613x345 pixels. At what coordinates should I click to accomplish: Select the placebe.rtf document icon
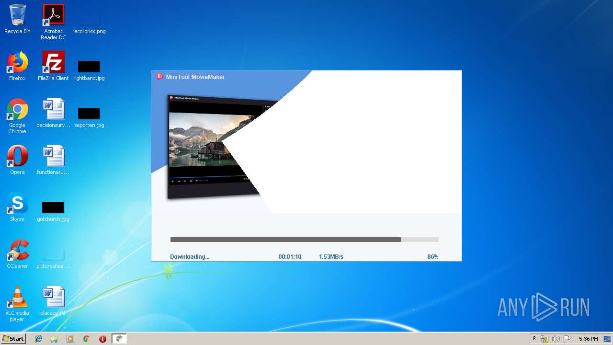click(53, 301)
